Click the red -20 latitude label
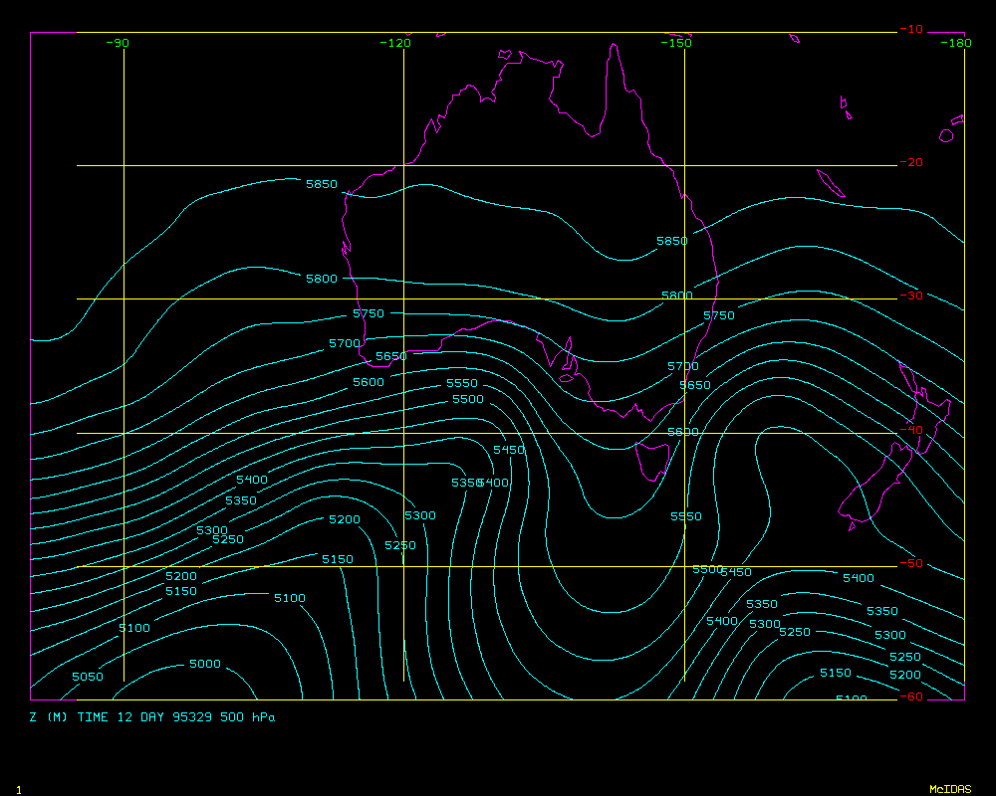This screenshot has height=796, width=996. point(910,163)
